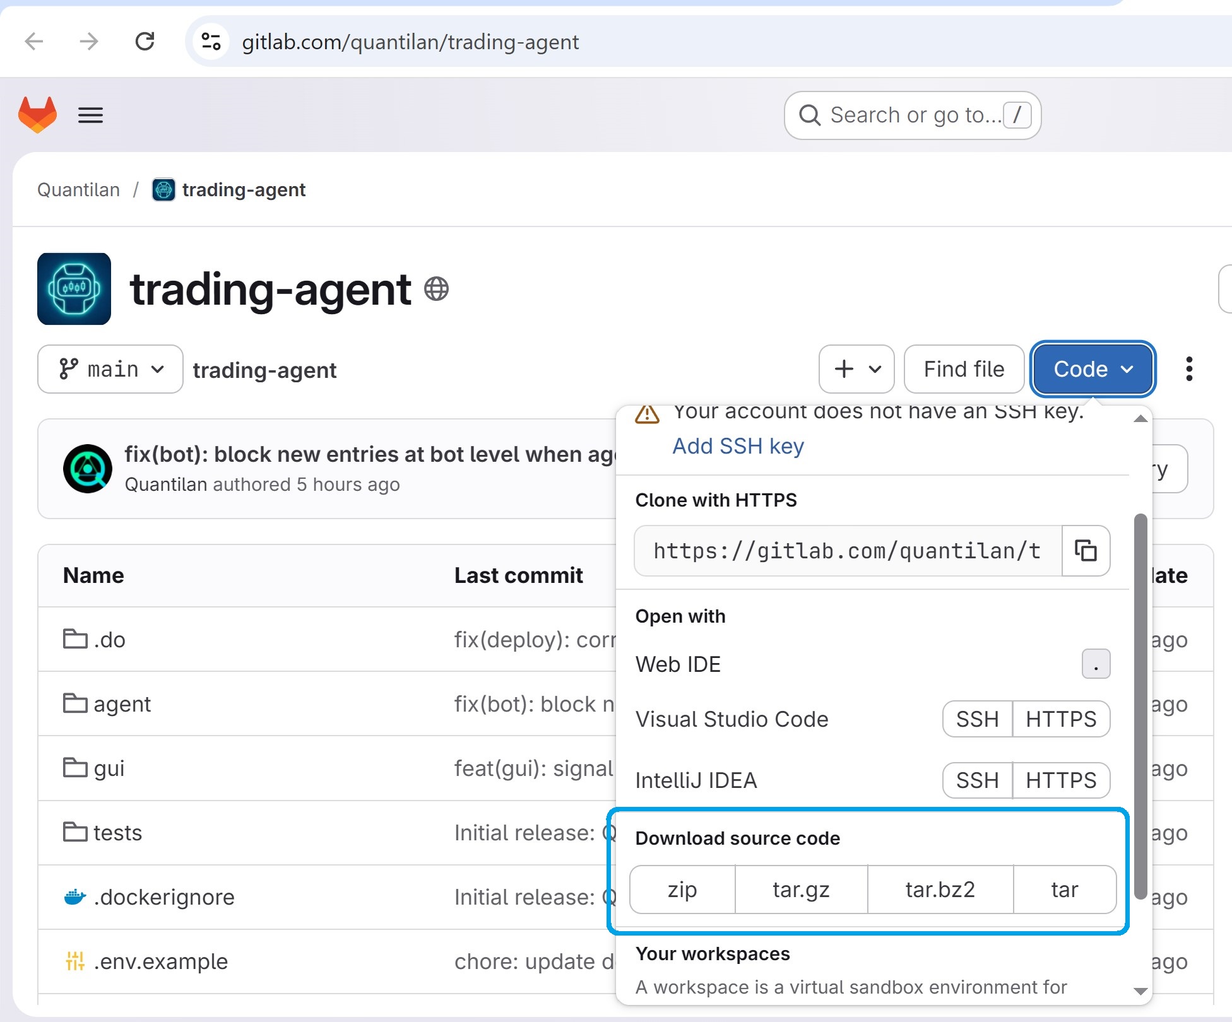Click the .do folder icon
1232x1022 pixels.
75,638
